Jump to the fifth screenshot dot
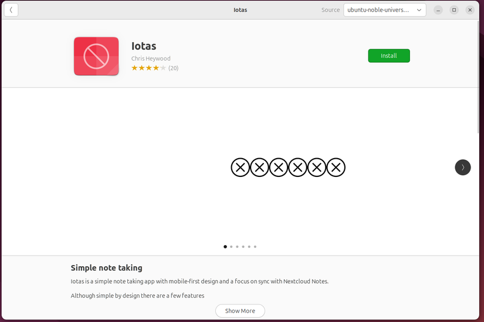This screenshot has height=322, width=484. click(x=249, y=247)
